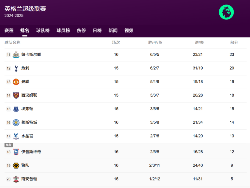Click the Everton club crest
This screenshot has height=188, width=250.
coord(16,109)
